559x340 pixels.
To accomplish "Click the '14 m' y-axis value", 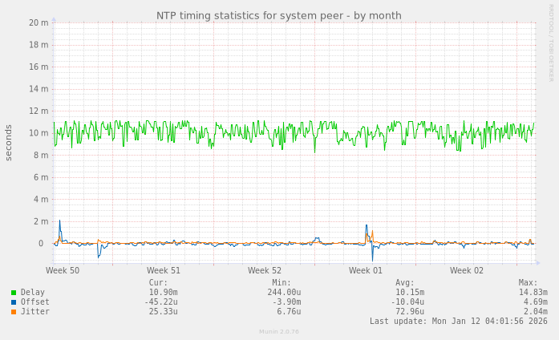I will 38,89.
